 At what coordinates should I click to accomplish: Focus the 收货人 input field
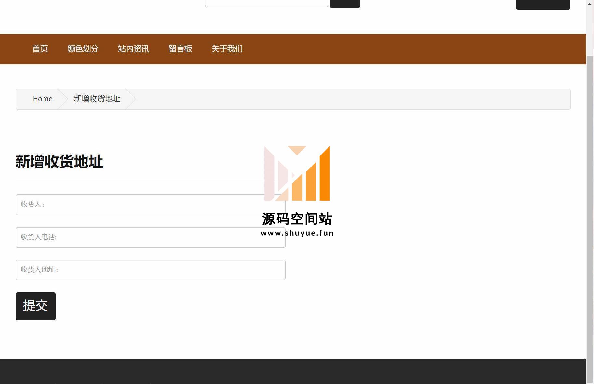(x=150, y=204)
